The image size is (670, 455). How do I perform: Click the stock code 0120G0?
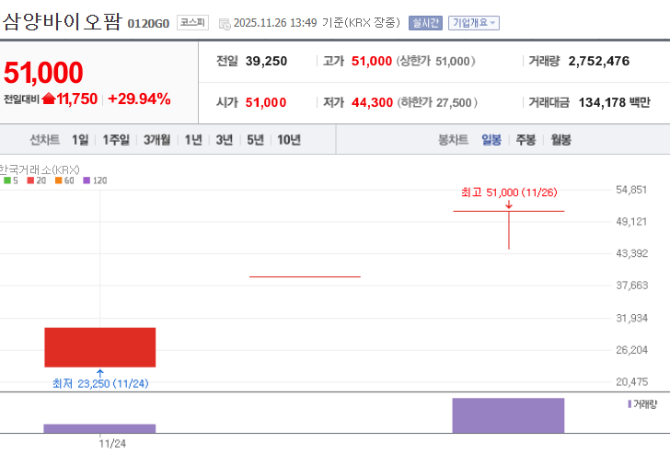(x=148, y=24)
